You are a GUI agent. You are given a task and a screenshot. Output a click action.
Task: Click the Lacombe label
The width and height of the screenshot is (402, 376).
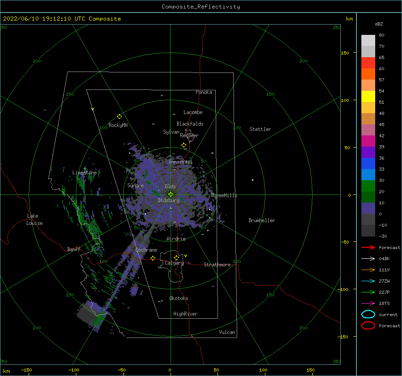193,112
